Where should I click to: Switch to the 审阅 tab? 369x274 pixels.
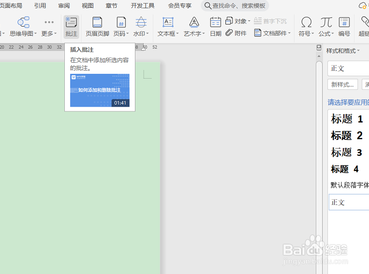(x=64, y=6)
